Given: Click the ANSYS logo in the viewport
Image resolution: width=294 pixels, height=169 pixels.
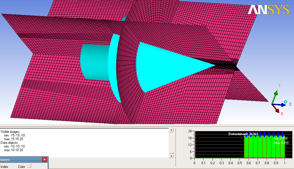Looking at the screenshot, I should click(268, 10).
